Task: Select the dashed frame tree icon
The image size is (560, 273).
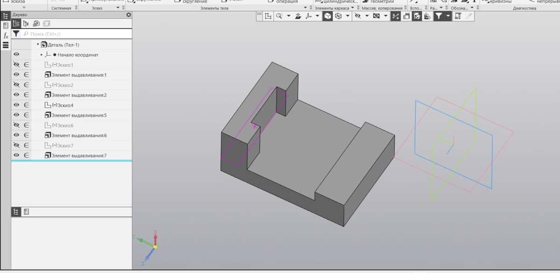Action: [x=46, y=24]
